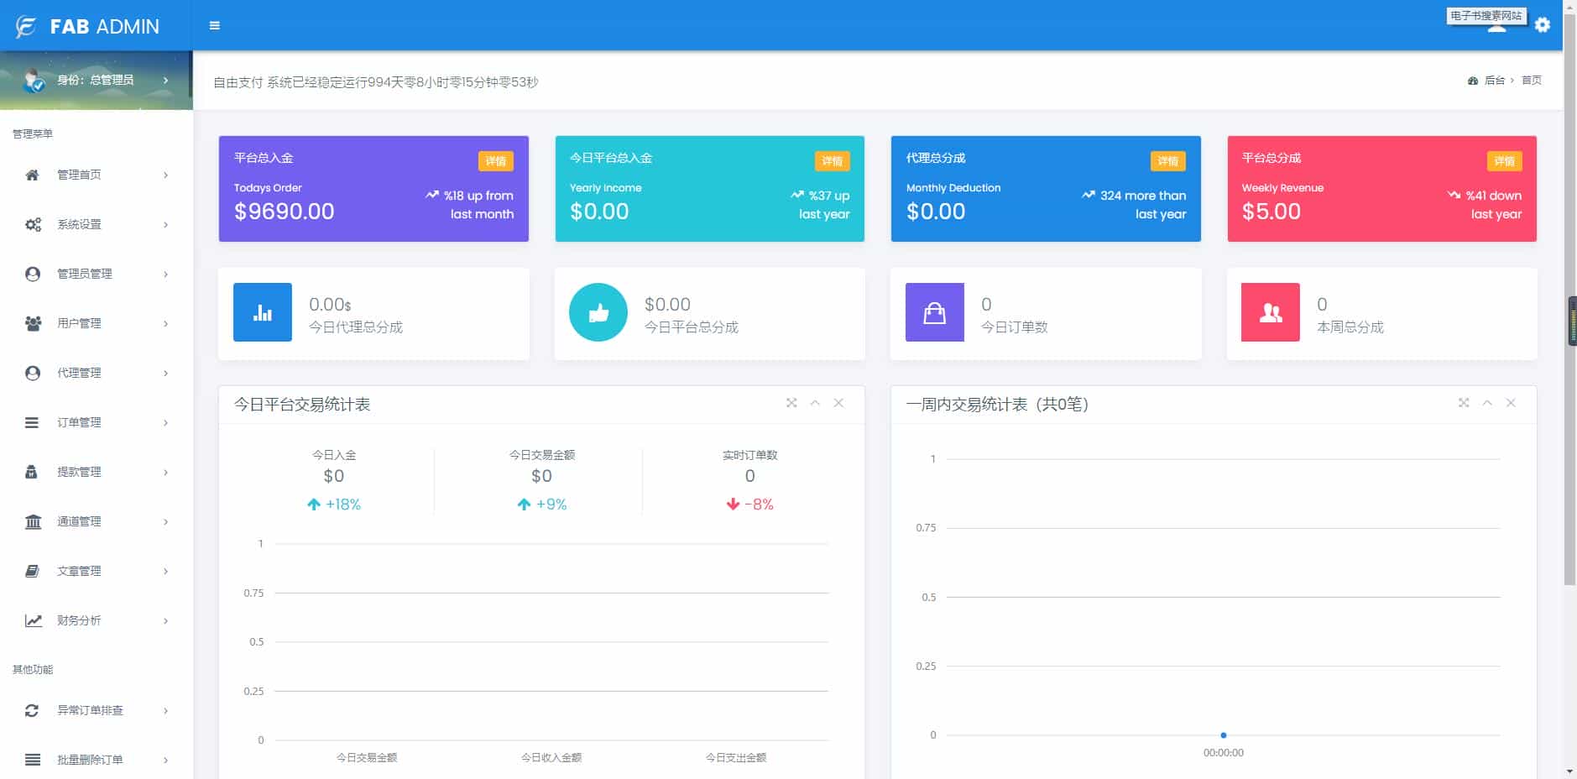
Task: Collapse the 今日平台交易统计表 panel
Action: [x=815, y=403]
